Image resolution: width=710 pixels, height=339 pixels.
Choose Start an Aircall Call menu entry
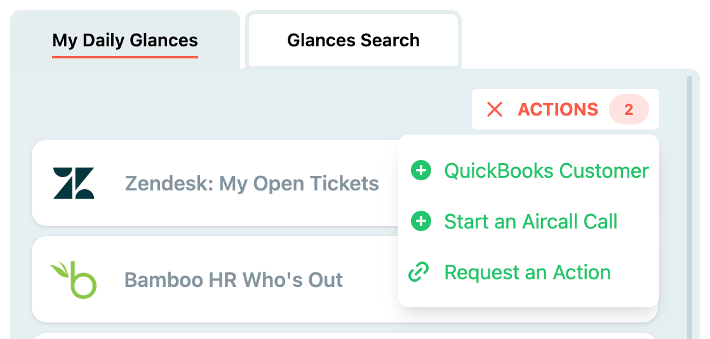pos(529,222)
